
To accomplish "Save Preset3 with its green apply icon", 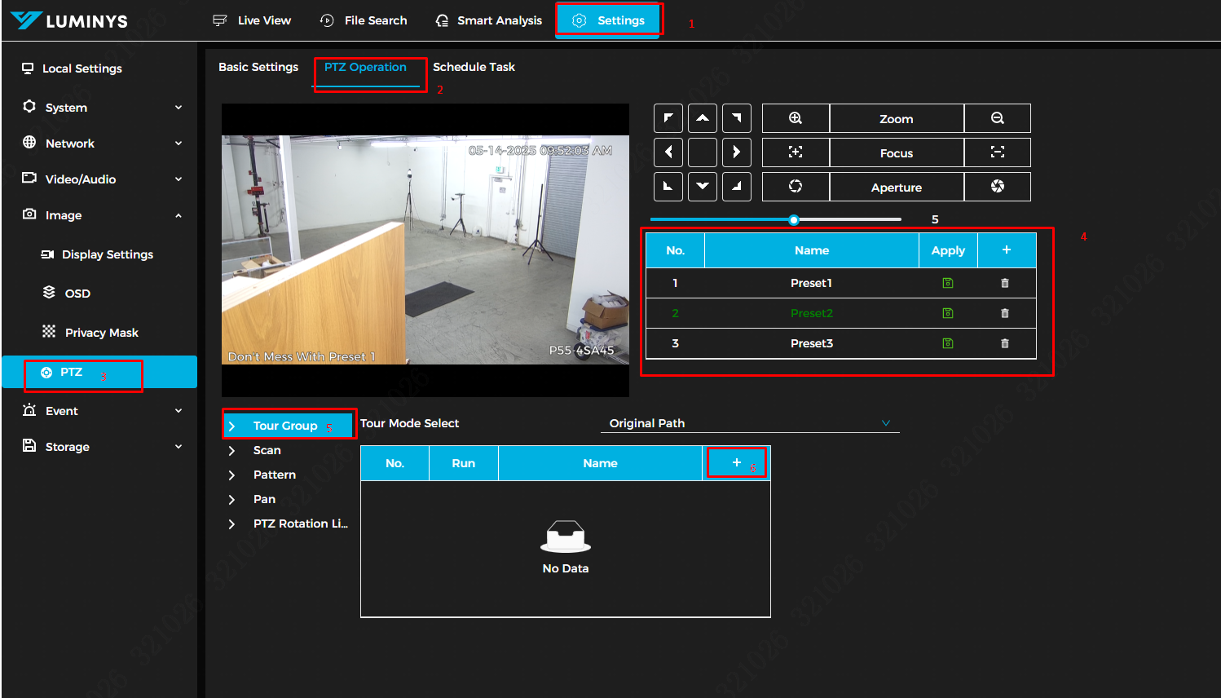I will (x=948, y=343).
